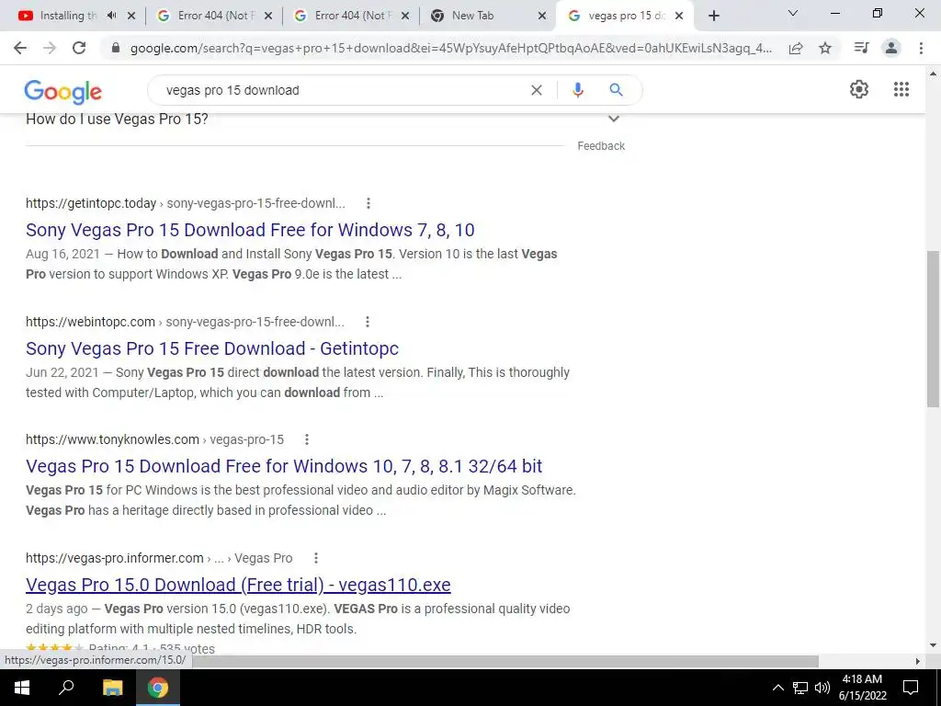Open Google apps grid

click(x=901, y=89)
